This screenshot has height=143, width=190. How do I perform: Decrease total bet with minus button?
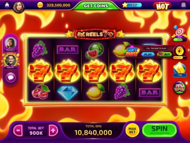[18, 130]
